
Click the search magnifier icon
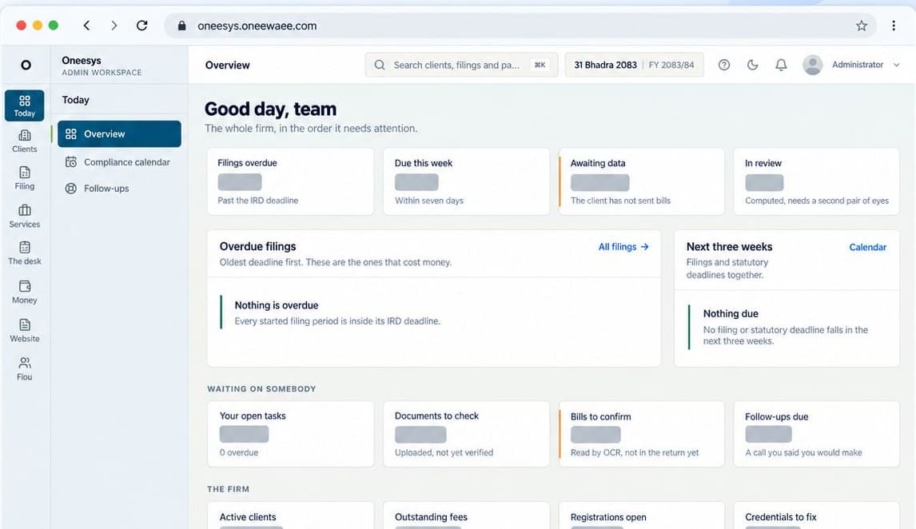pos(380,65)
